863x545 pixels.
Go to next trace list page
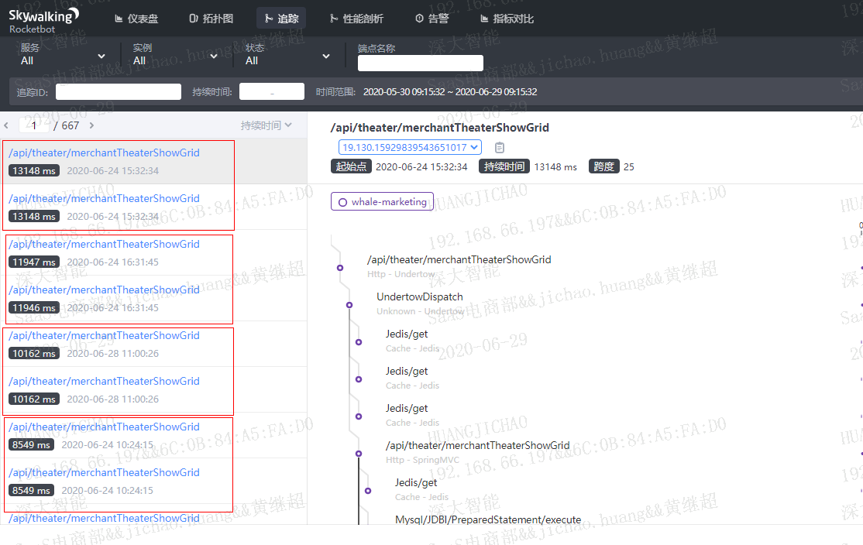(x=91, y=125)
